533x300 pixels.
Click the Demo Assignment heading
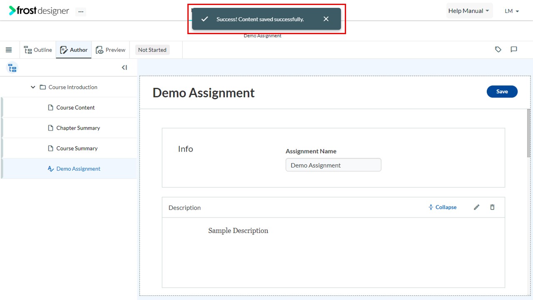coord(204,92)
